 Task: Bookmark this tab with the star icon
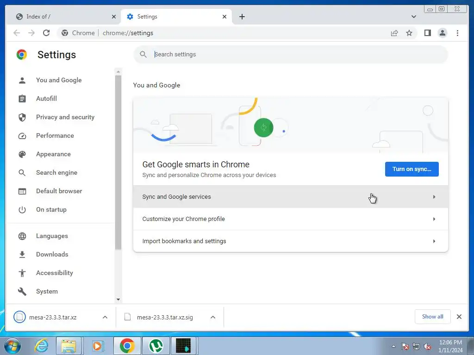coord(409,33)
